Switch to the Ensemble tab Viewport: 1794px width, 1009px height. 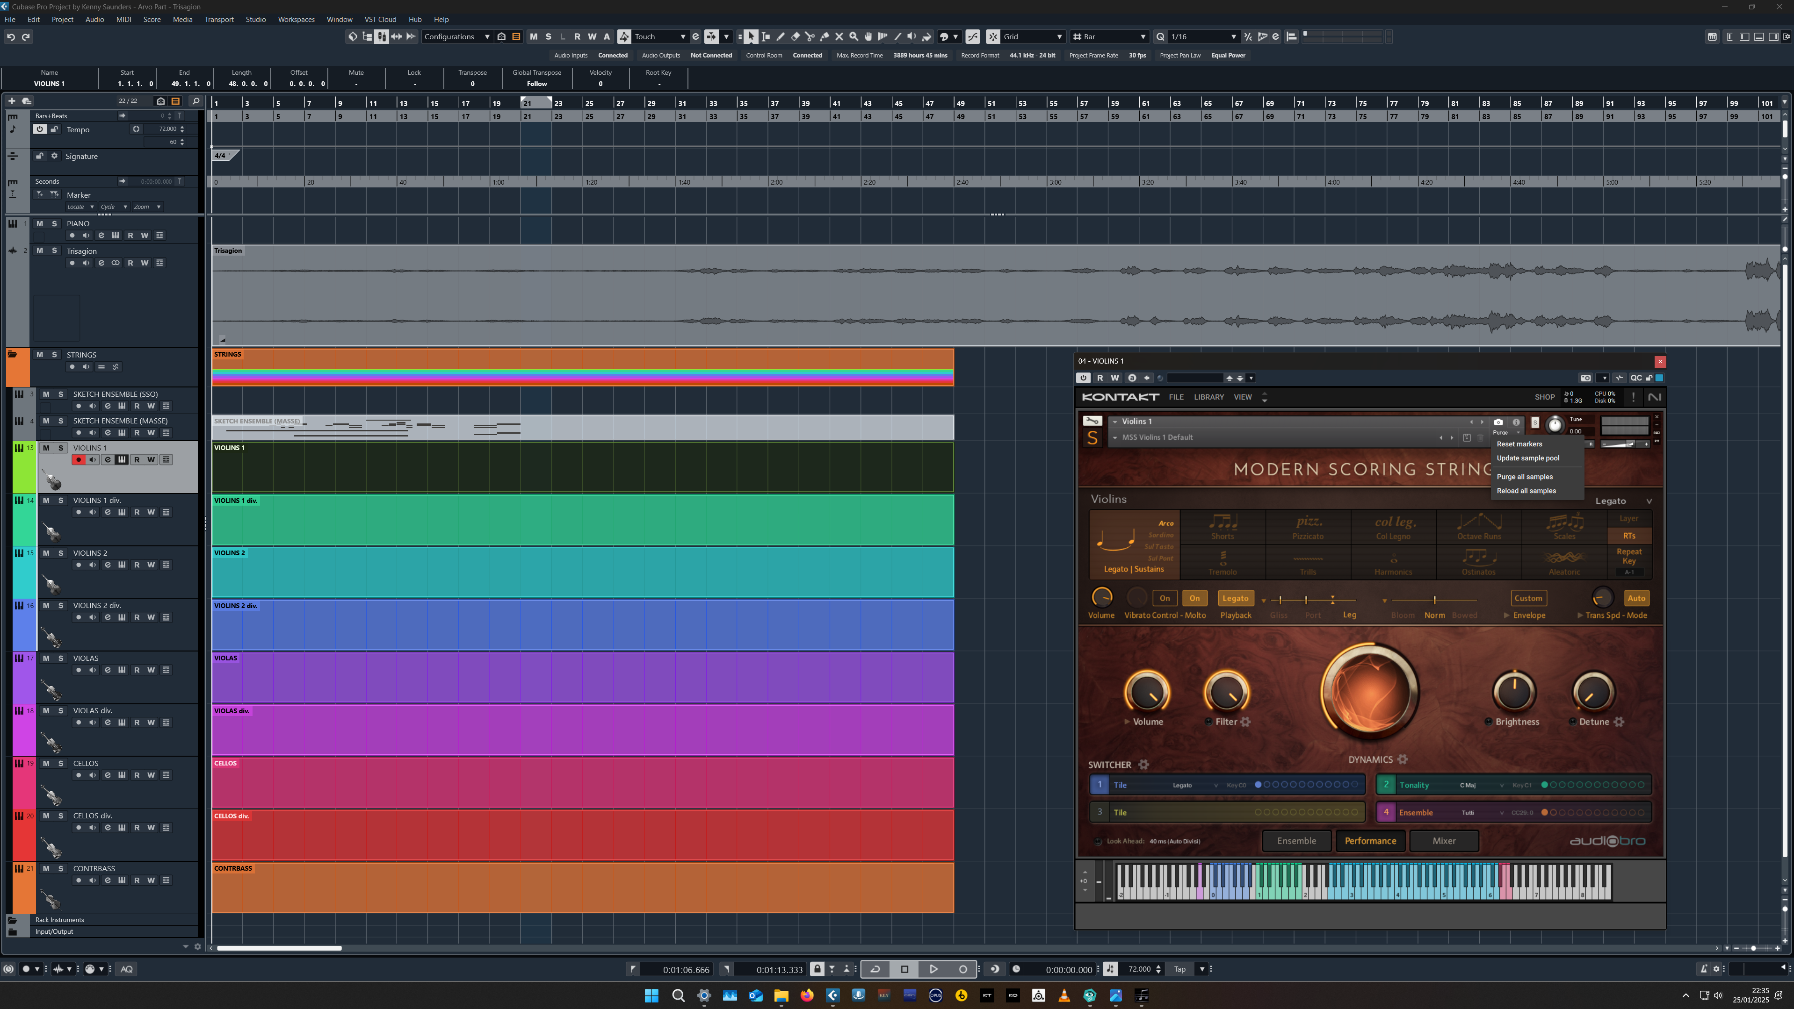point(1296,841)
